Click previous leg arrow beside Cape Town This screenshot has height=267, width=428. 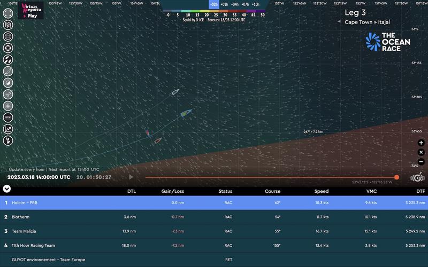(x=339, y=21)
